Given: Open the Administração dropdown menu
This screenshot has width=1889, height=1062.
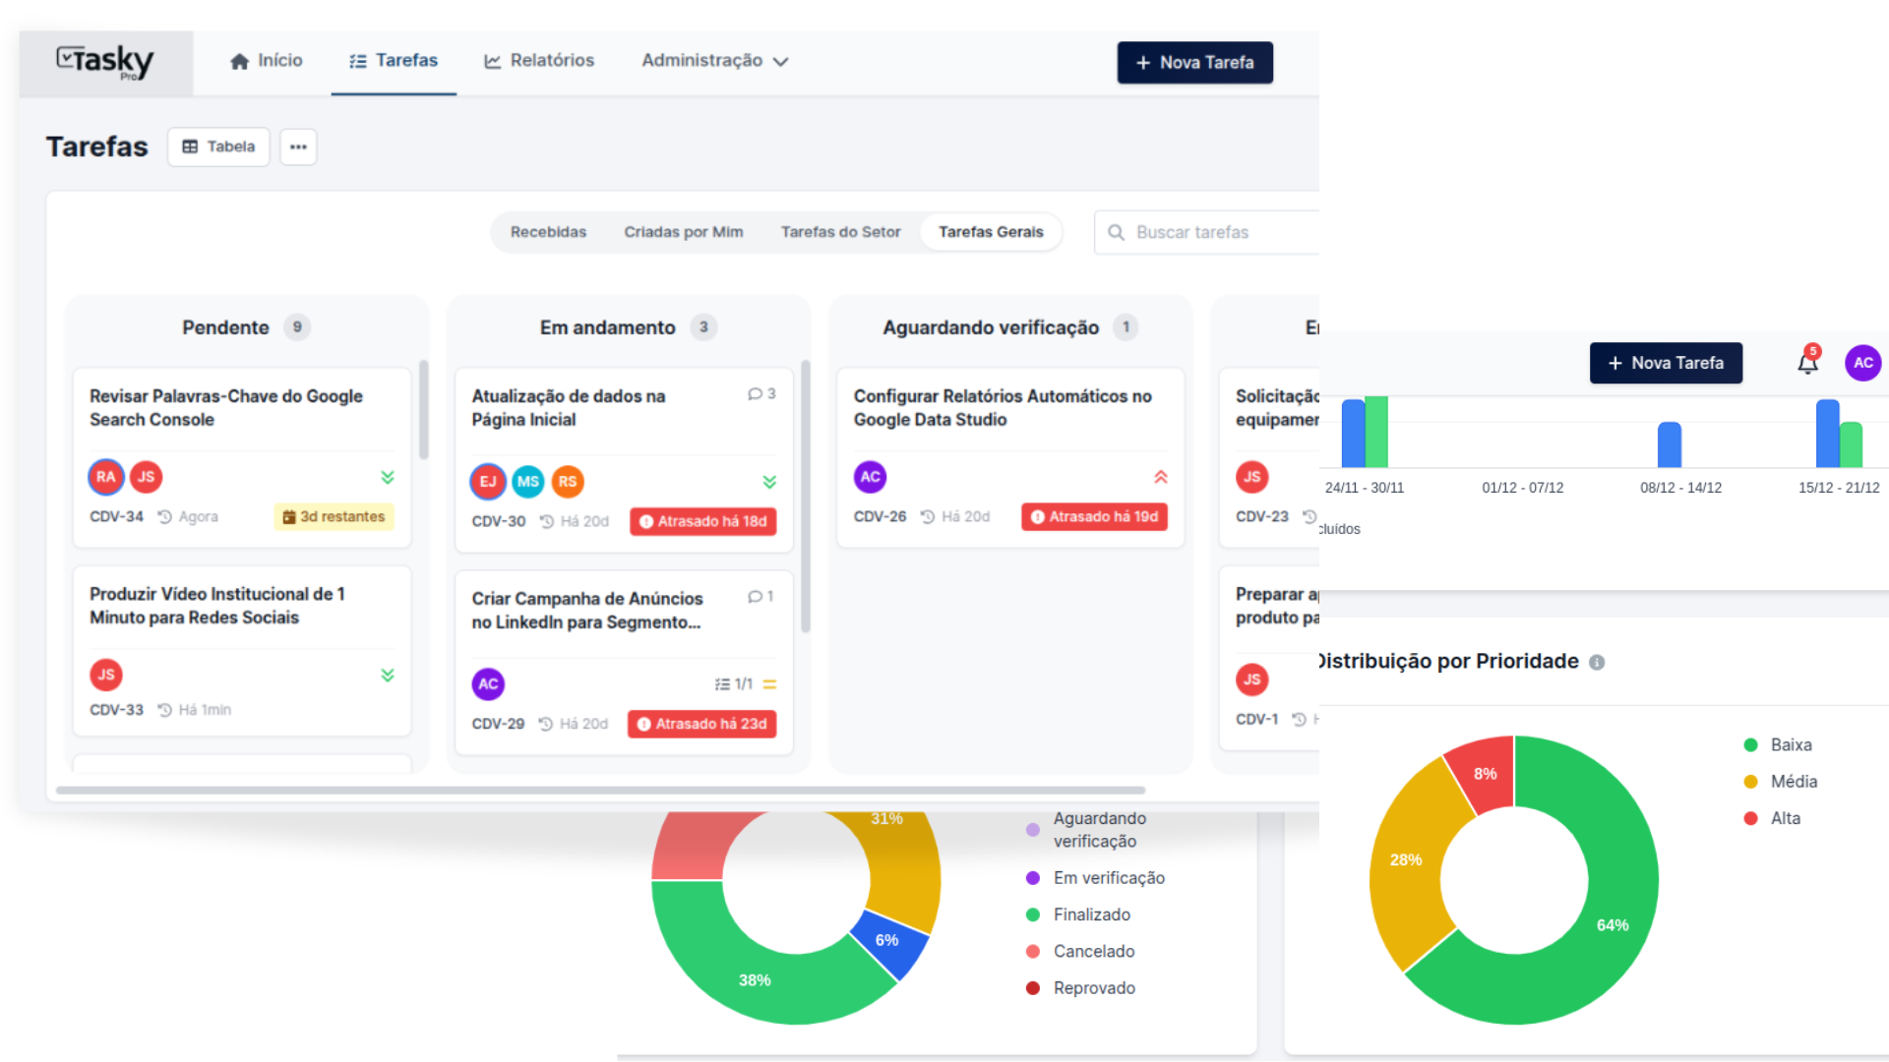Looking at the screenshot, I should pos(714,60).
